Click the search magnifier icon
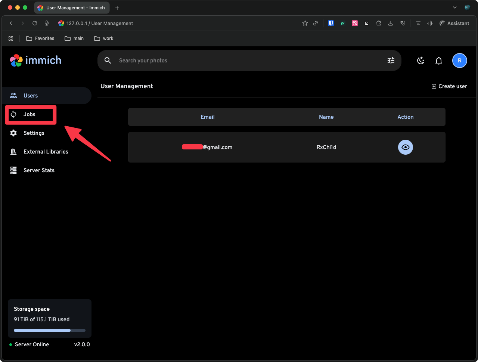Image resolution: width=478 pixels, height=362 pixels. click(108, 61)
